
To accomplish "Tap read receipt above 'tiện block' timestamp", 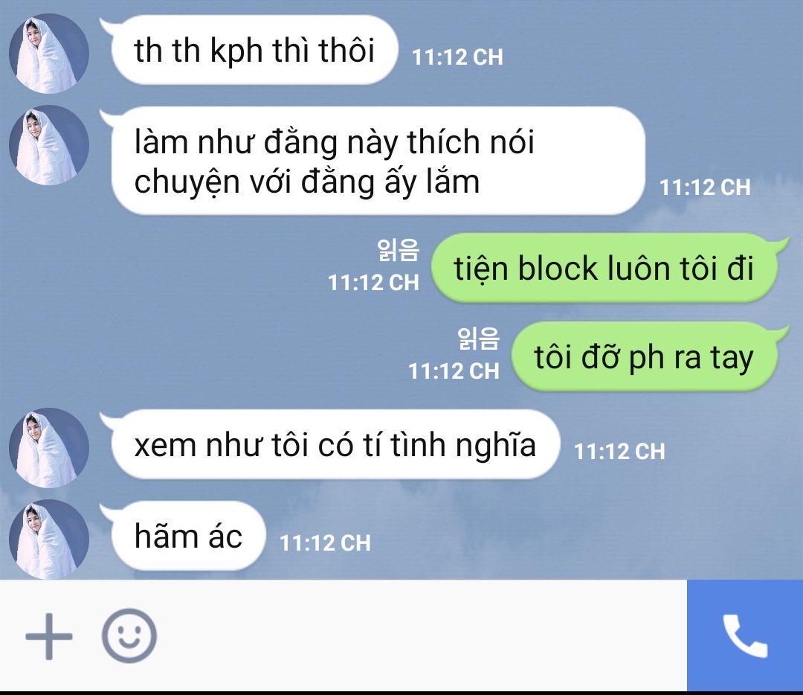I will click(x=399, y=250).
